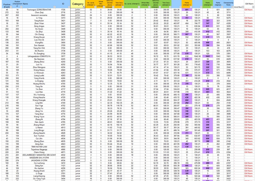257x181 pixels.
Task: Click Championship Points value 5651
Action: 228,10
